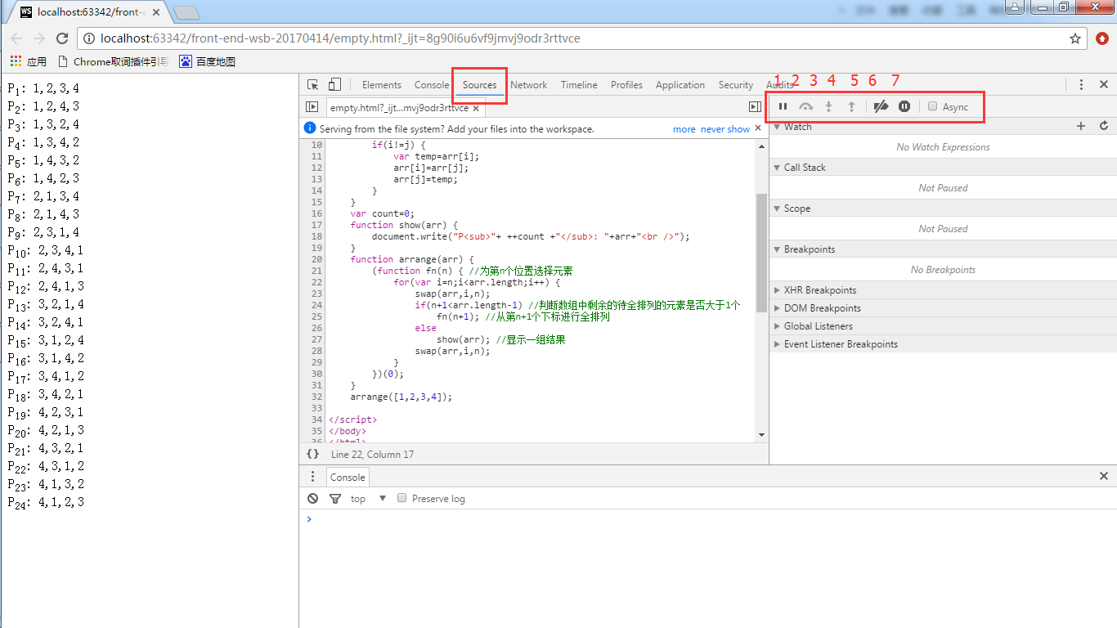This screenshot has height=628, width=1117.
Task: Toggle pause on exceptions icon
Action: click(904, 107)
